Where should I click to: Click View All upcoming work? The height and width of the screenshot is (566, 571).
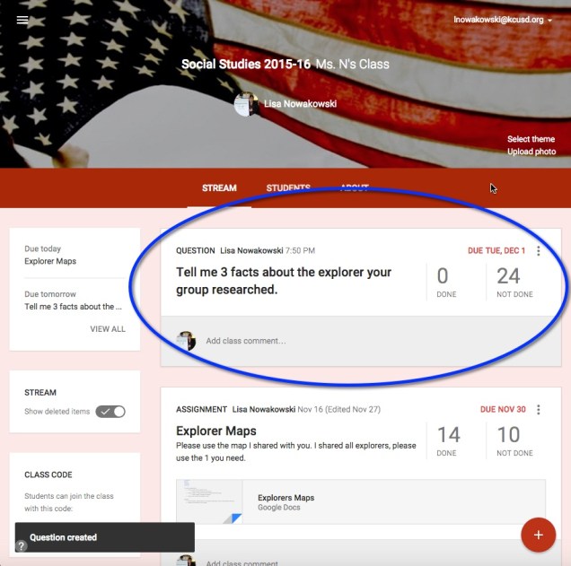[108, 329]
